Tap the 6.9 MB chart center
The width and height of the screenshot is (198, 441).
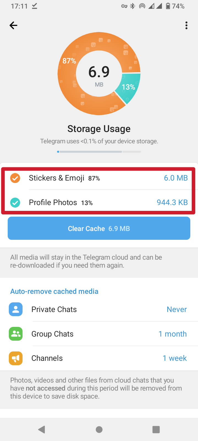99,74
